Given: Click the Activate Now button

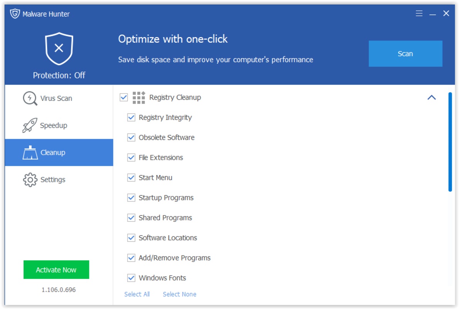Looking at the screenshot, I should (56, 270).
